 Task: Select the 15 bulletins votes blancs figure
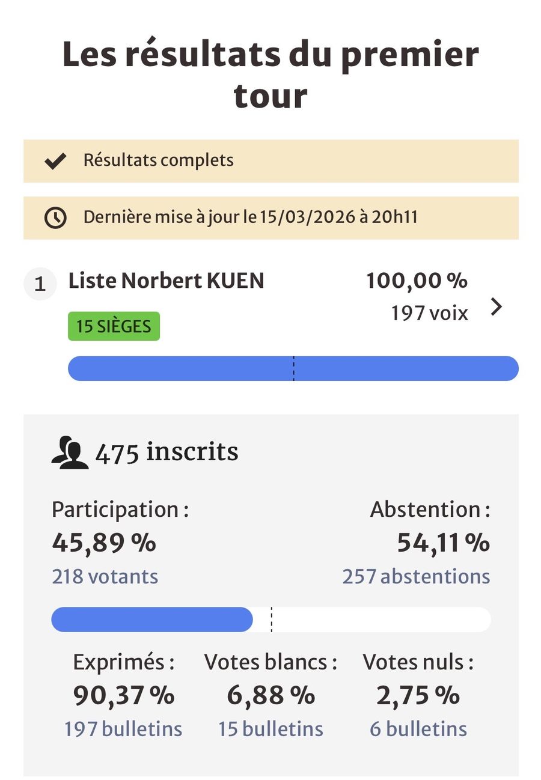pos(270,729)
